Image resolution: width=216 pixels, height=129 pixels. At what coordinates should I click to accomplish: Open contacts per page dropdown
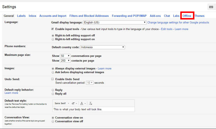pos(65,61)
